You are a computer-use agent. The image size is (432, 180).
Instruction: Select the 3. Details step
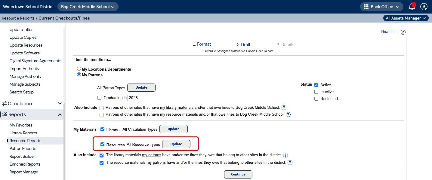coord(285,45)
